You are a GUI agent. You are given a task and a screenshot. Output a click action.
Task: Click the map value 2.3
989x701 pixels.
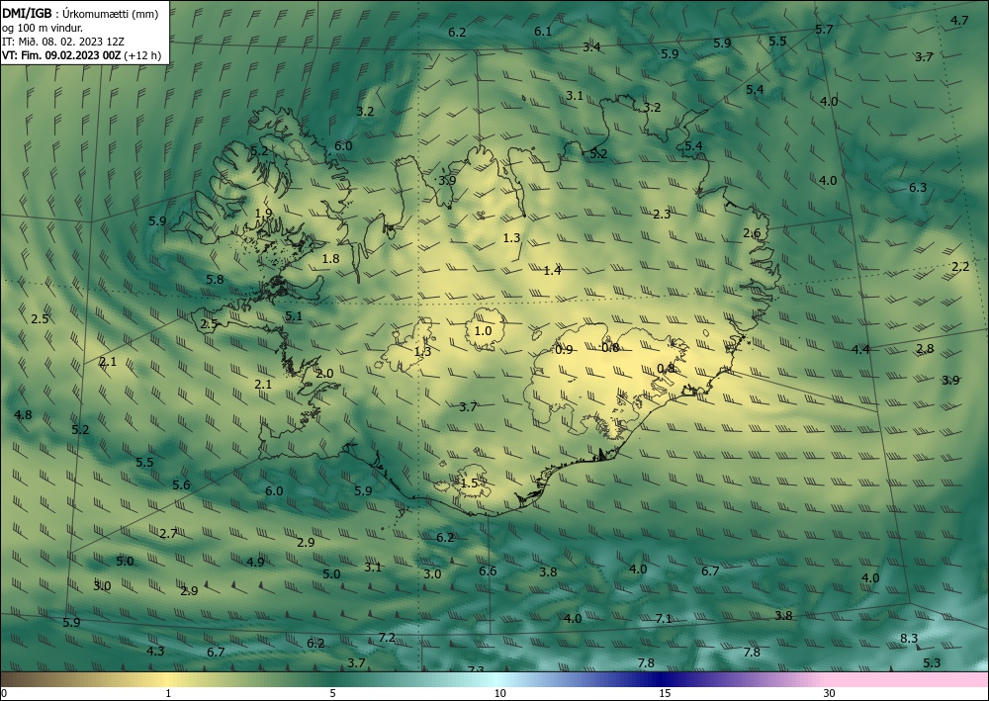pos(662,215)
